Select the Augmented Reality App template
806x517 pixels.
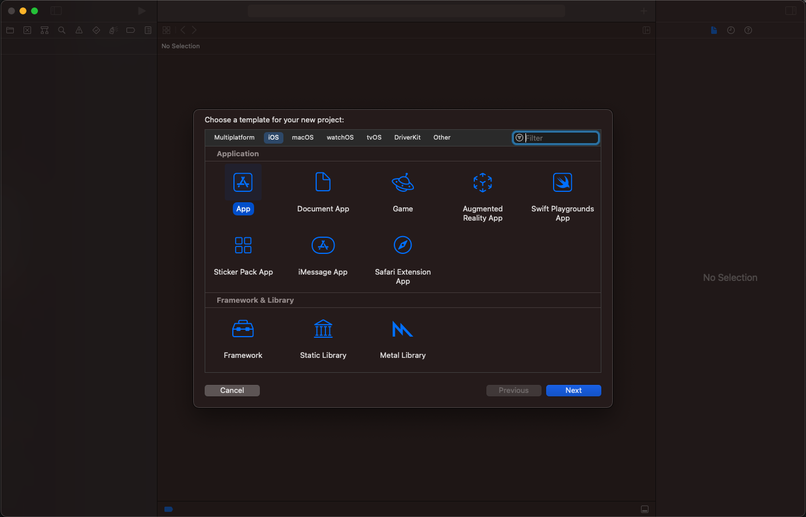click(x=483, y=196)
